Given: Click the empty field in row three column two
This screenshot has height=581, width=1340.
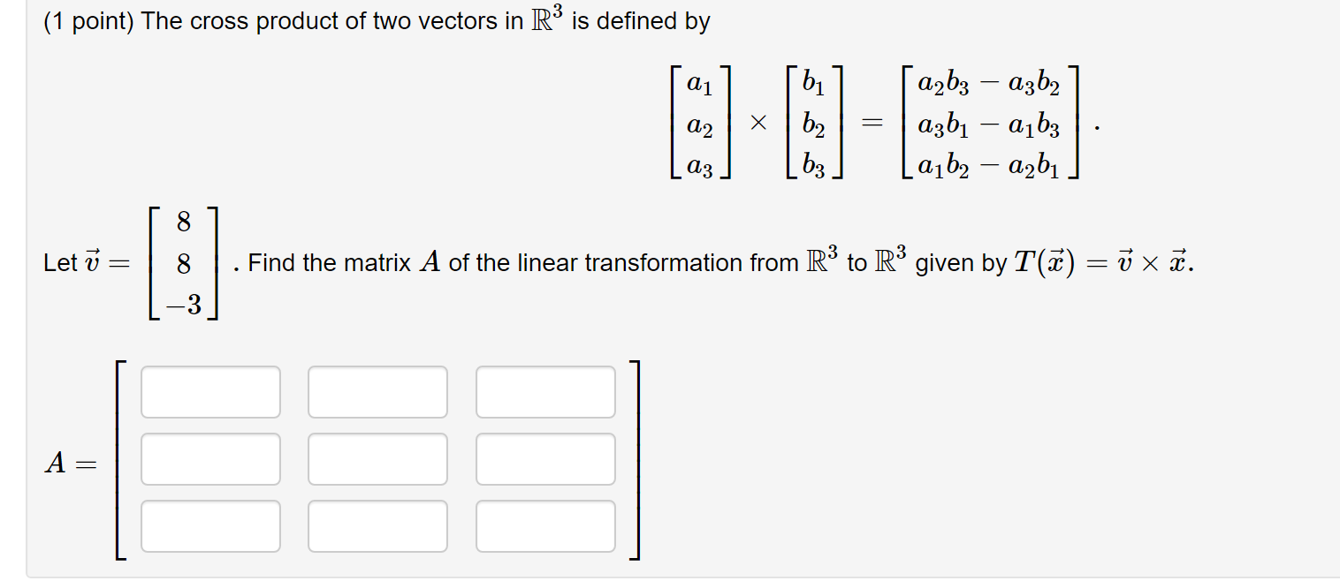Looking at the screenshot, I should (377, 525).
